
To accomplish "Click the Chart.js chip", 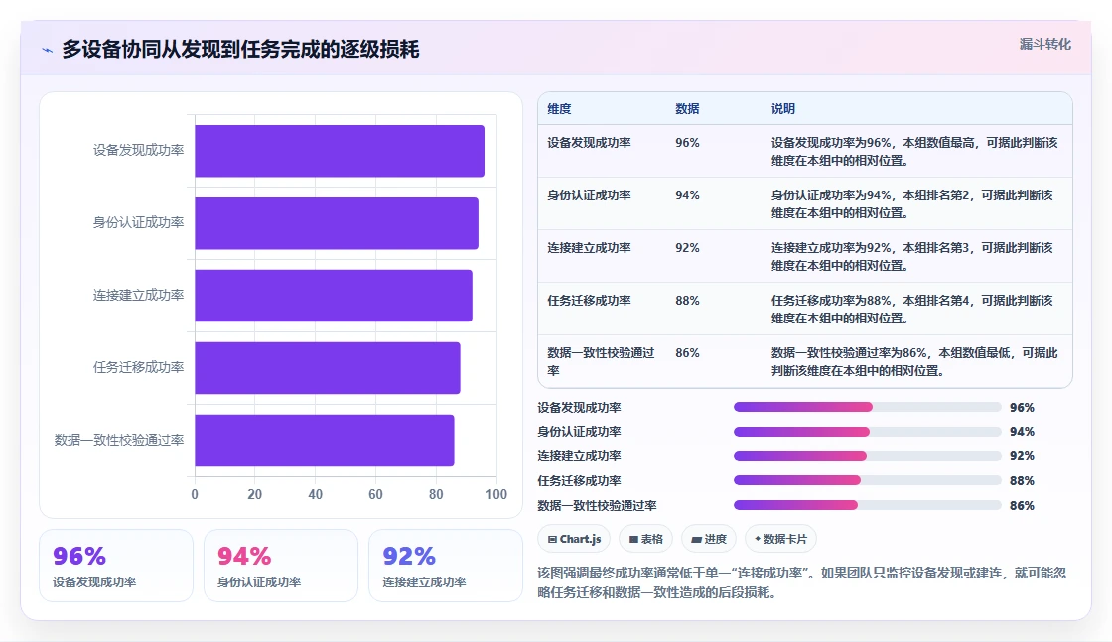I will pos(575,539).
